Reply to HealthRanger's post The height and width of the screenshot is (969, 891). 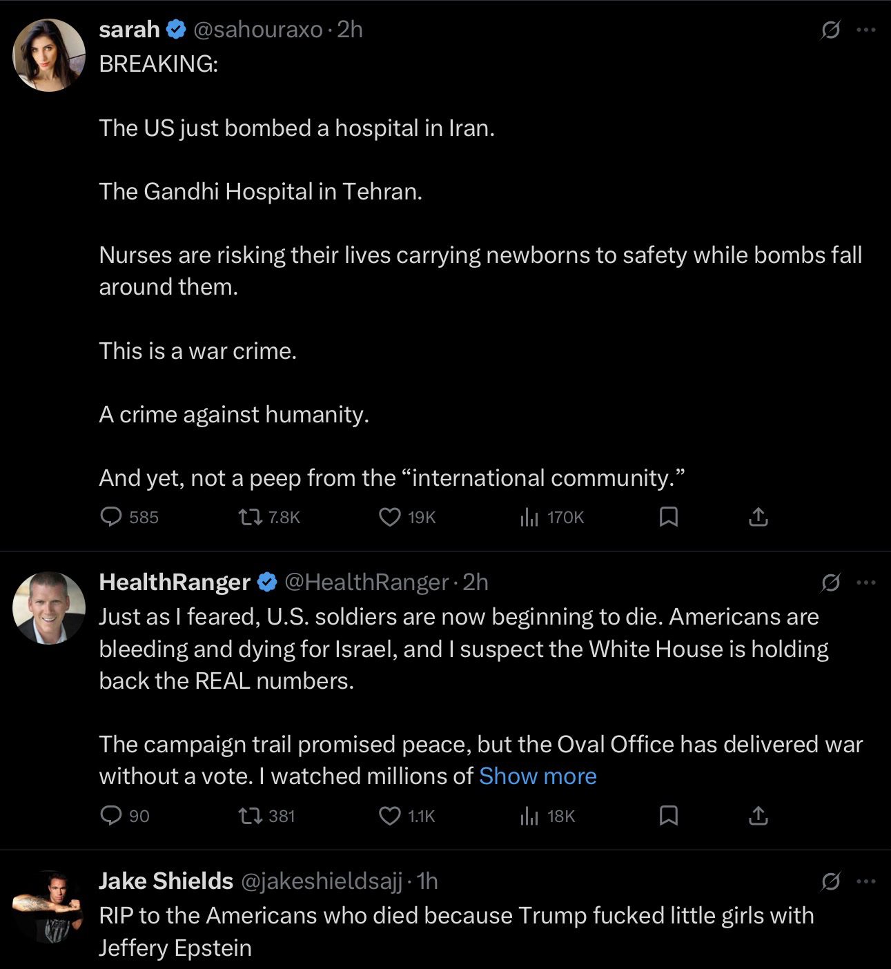point(112,816)
